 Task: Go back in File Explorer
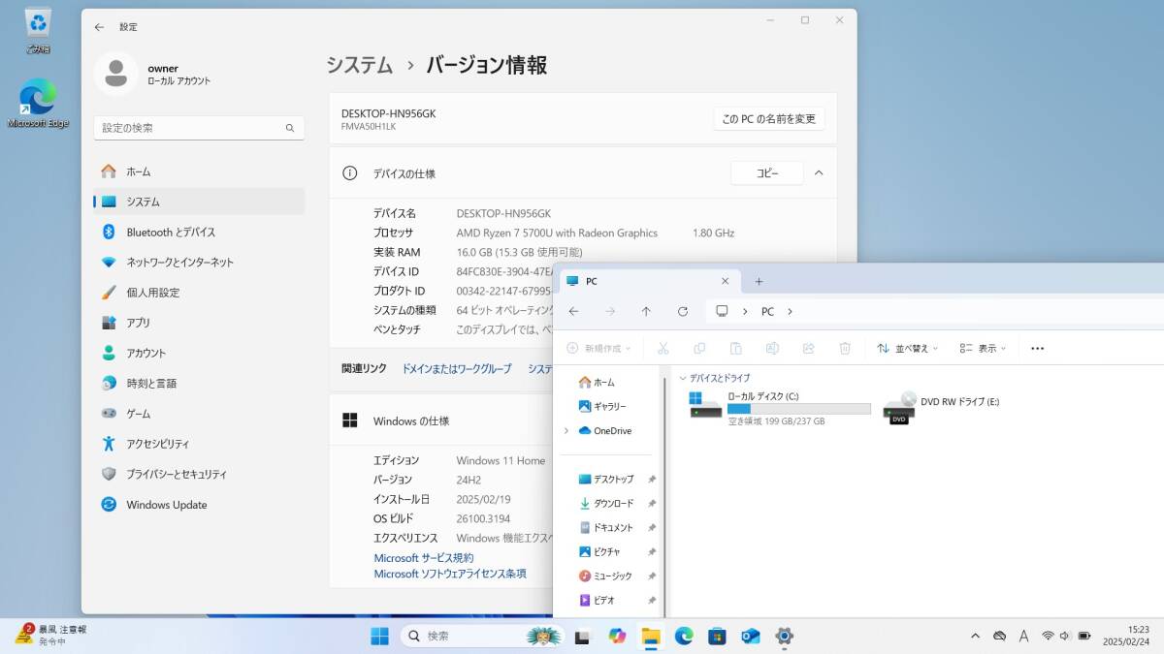point(573,312)
